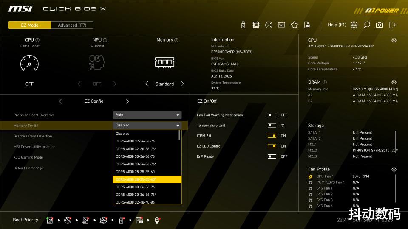This screenshot has height=229, width=408.
Task: Open DRAM panel settings gear
Action: pos(394,82)
